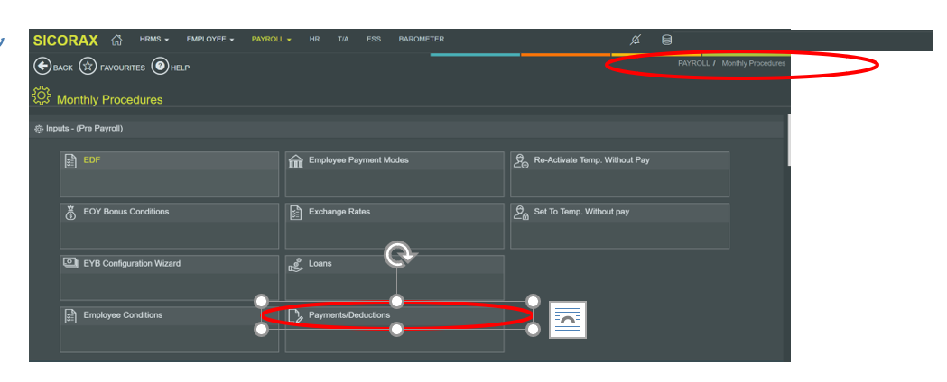Switch to the HR menu item
This screenshot has height=382, width=947.
[x=314, y=40]
